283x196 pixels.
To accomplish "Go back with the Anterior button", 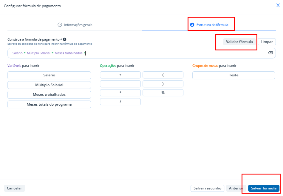I will click(x=236, y=188).
